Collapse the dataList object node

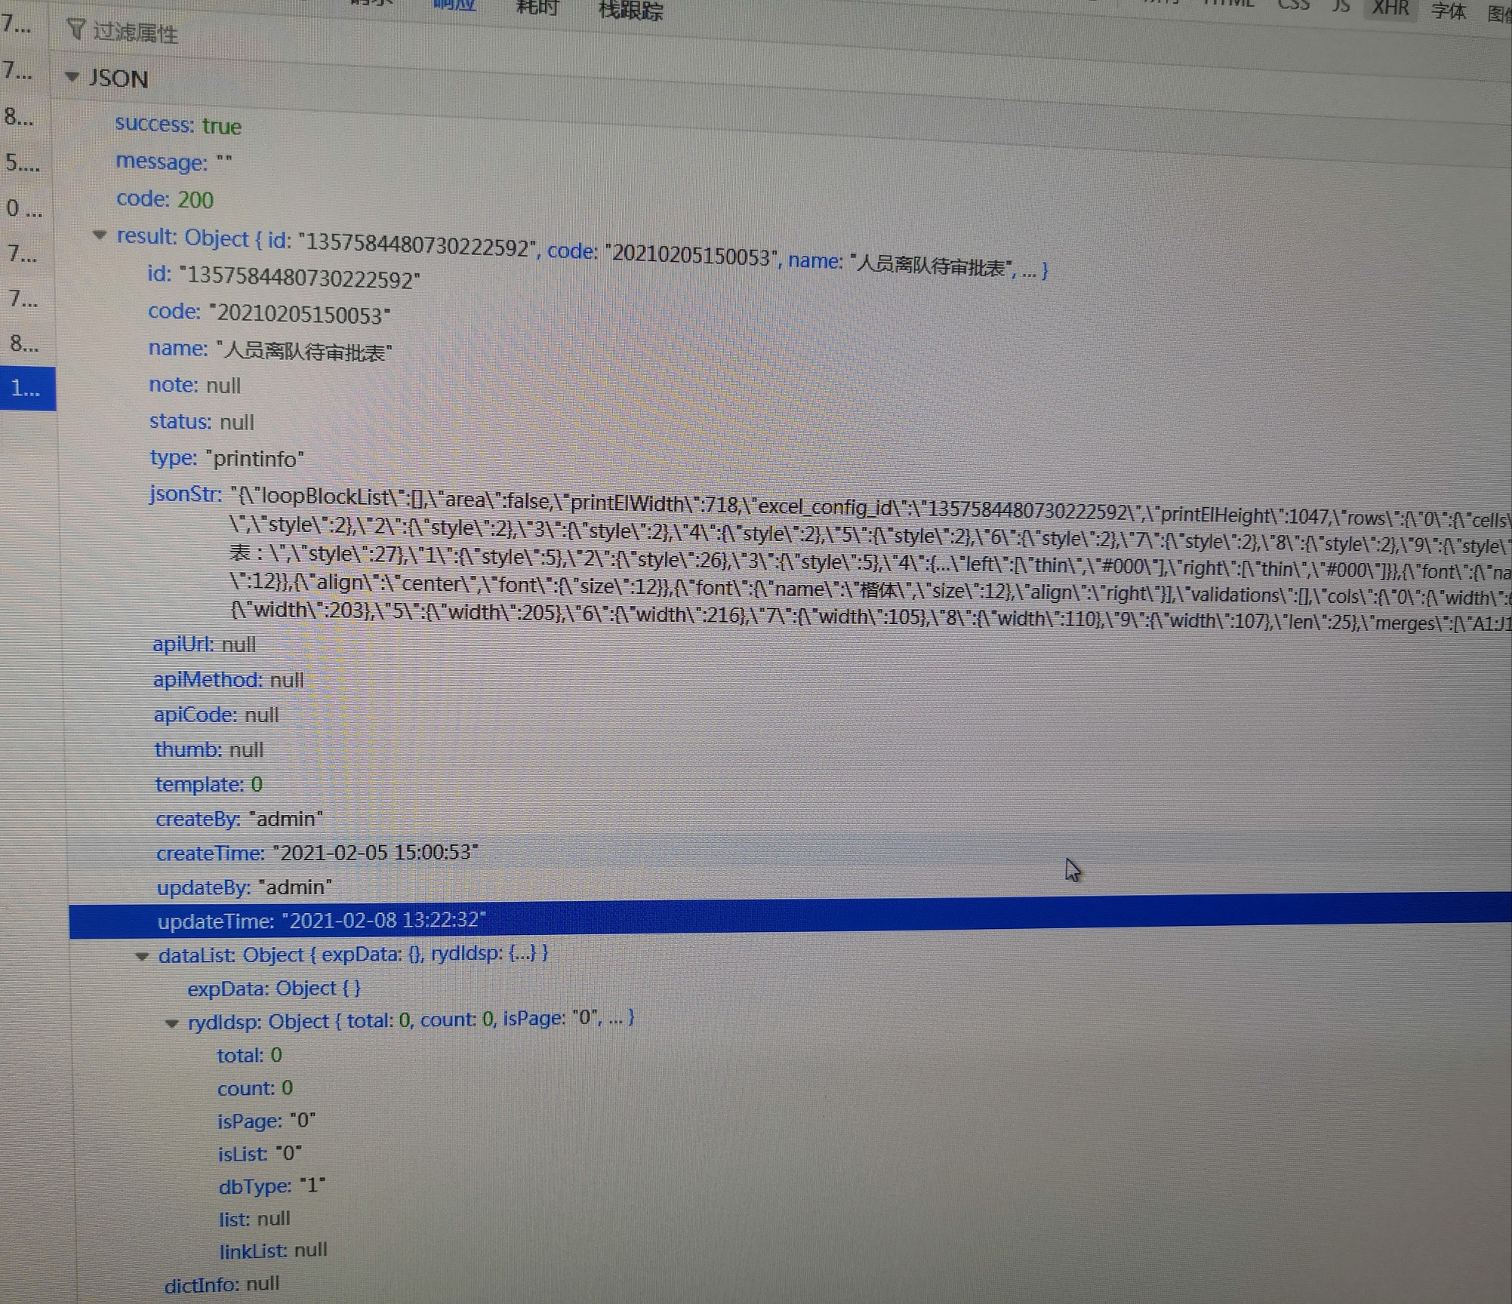click(x=143, y=955)
